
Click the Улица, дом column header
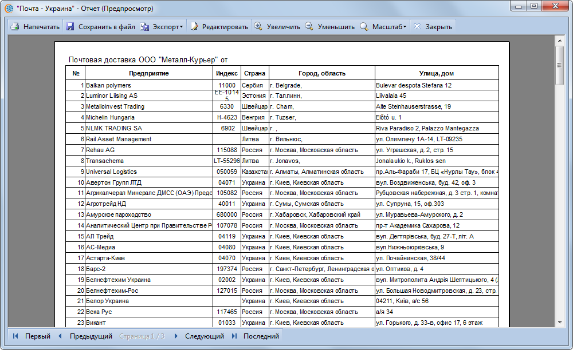click(437, 73)
